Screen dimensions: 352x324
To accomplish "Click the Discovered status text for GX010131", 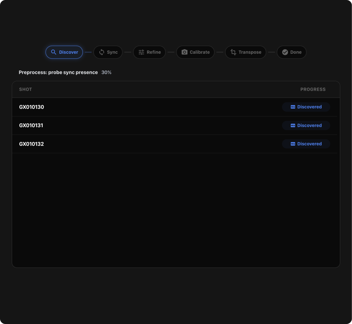I will pos(310,126).
